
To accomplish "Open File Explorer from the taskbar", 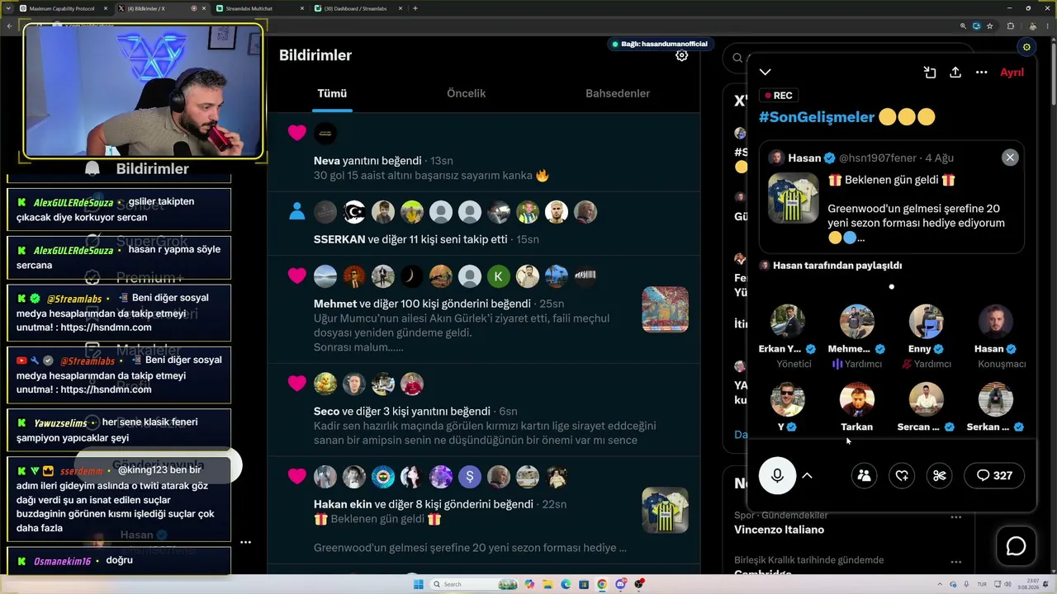I will 547,584.
